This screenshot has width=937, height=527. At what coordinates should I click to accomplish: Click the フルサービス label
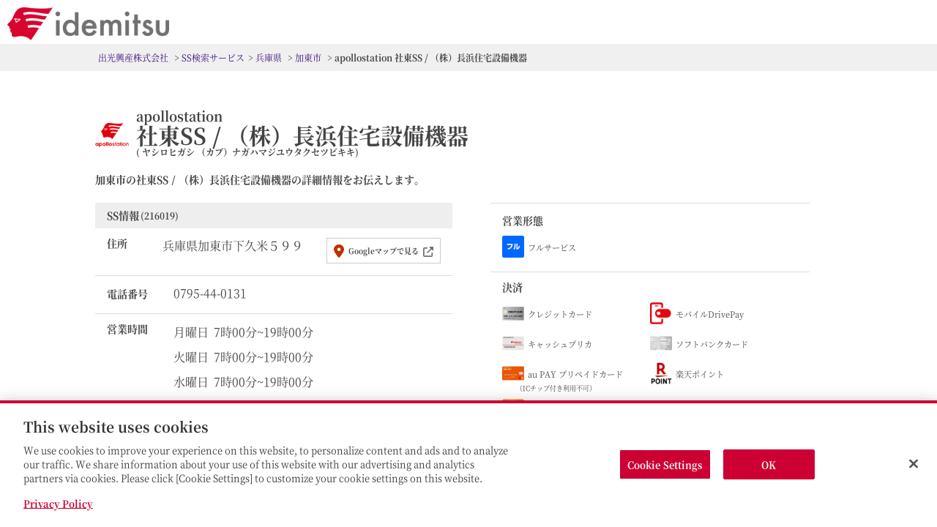click(x=552, y=248)
